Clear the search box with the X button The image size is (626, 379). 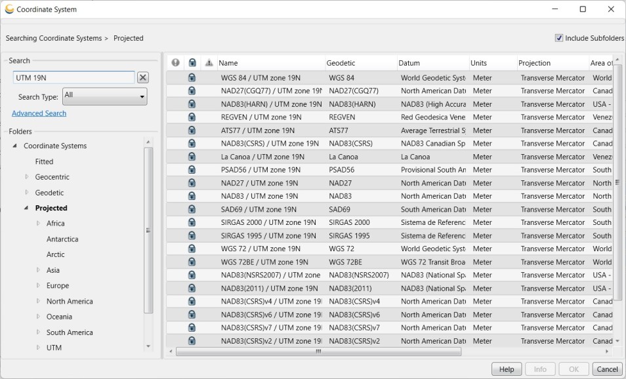pyautogui.click(x=143, y=77)
